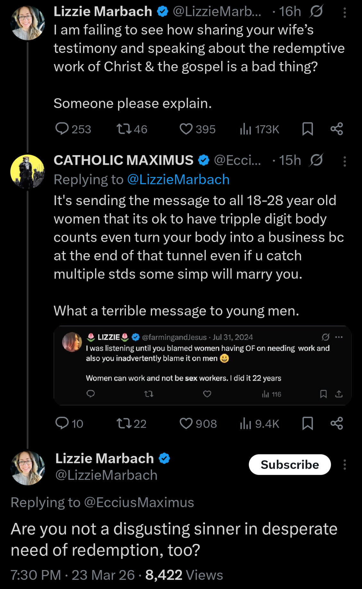The height and width of the screenshot is (589, 362).
Task: Repost the tweet with 22 reposts
Action: coord(124,423)
